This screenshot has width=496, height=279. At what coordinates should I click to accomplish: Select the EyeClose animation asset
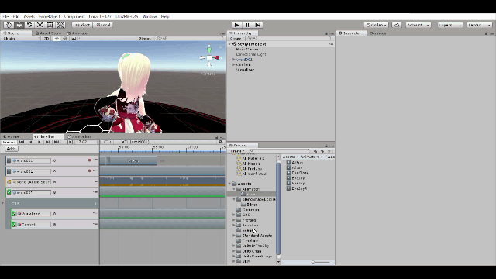click(x=300, y=173)
